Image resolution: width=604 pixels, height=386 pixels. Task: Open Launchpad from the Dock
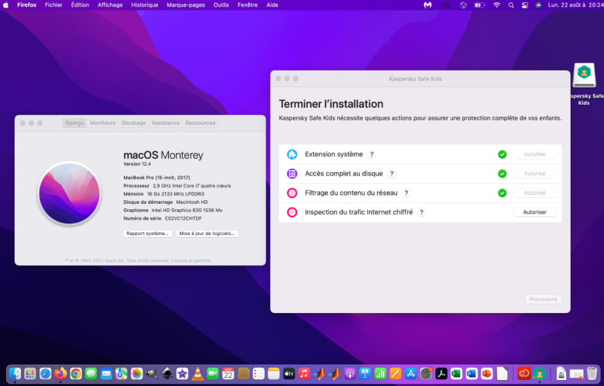[30, 373]
